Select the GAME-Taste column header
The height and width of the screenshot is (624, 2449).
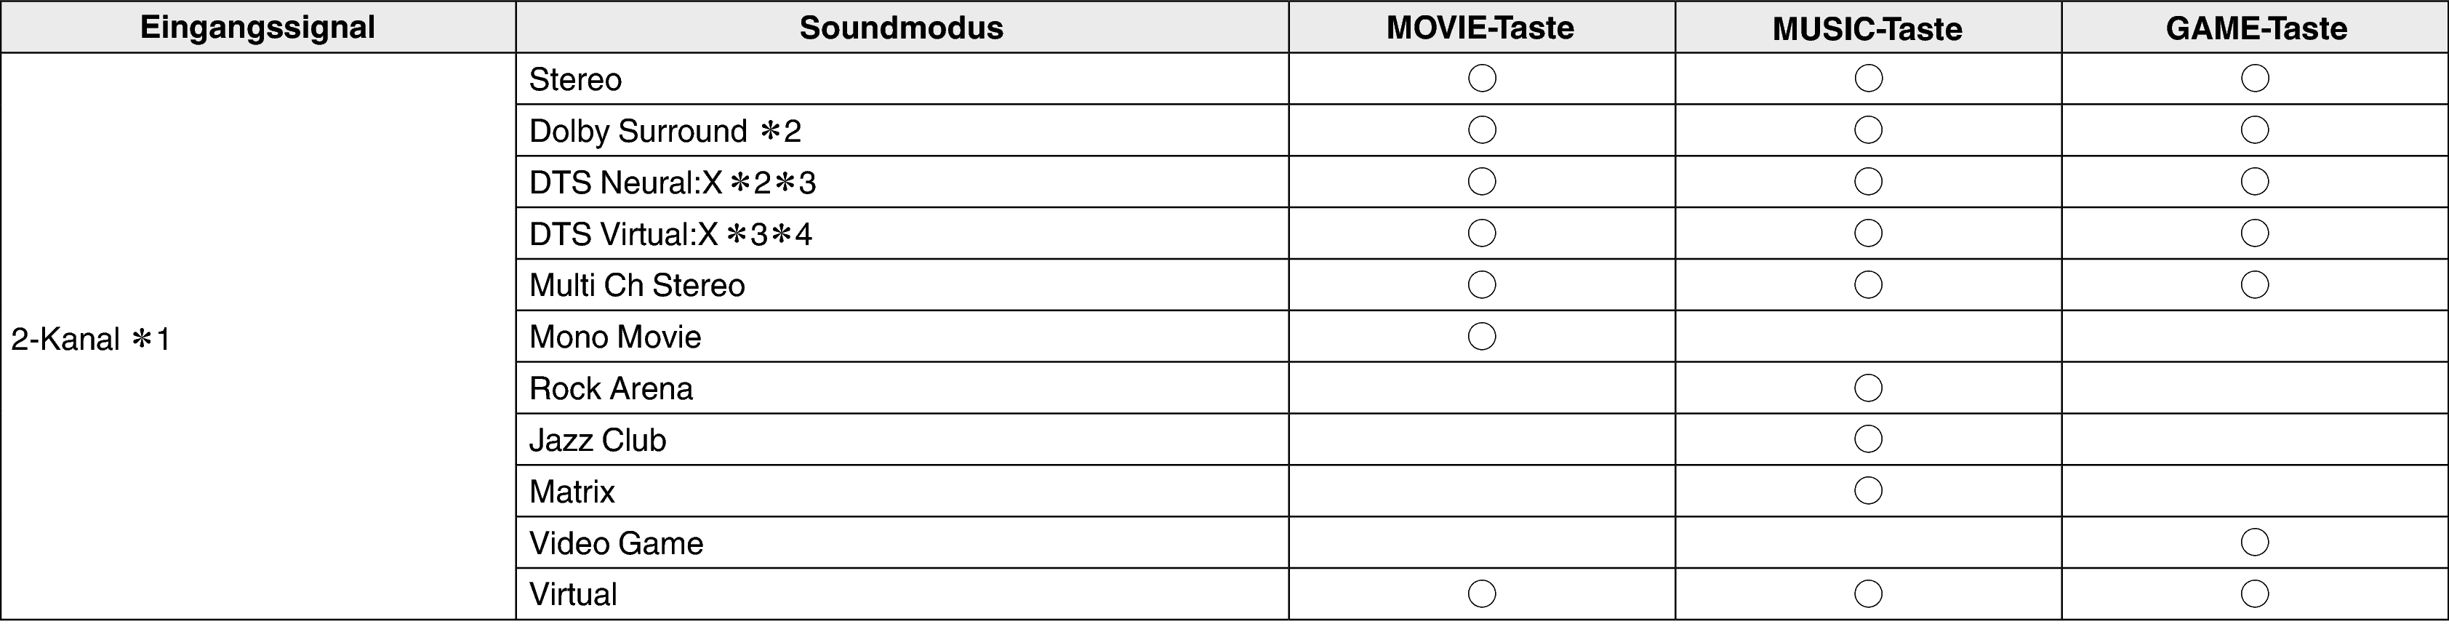(2256, 28)
